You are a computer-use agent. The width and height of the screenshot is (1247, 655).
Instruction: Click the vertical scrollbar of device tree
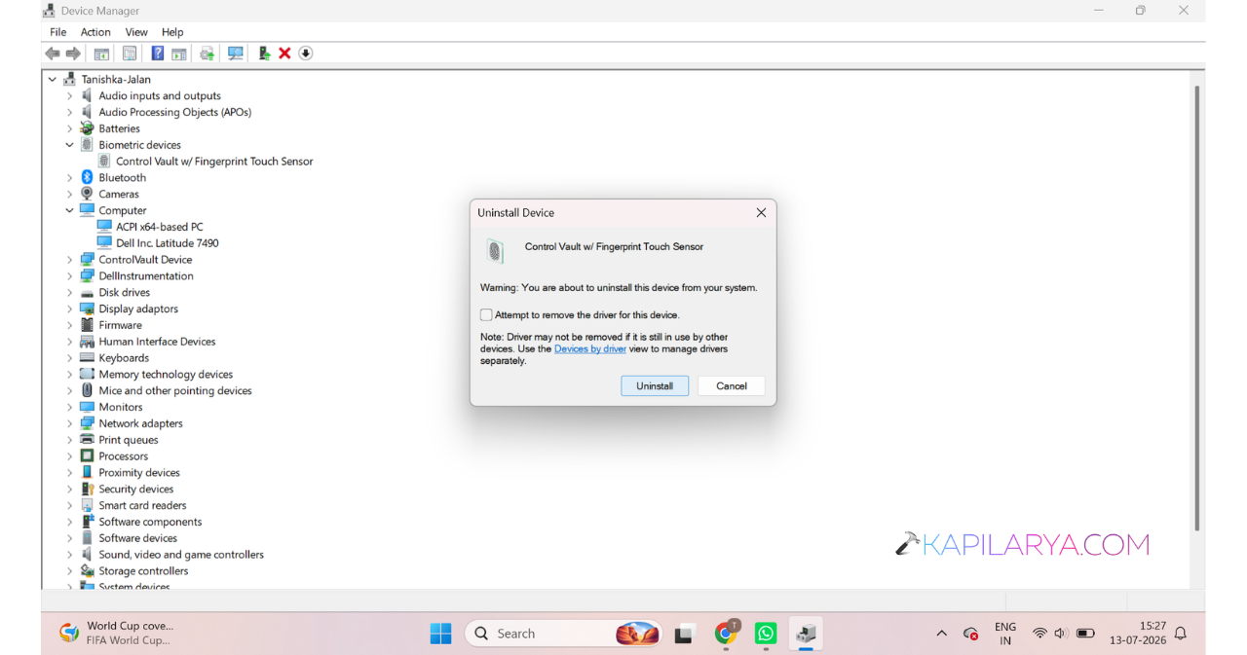(1196, 308)
